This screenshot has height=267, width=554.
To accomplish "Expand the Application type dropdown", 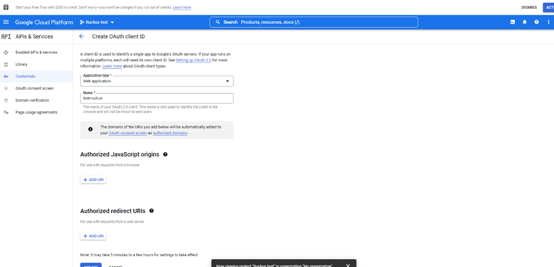I will (x=157, y=81).
